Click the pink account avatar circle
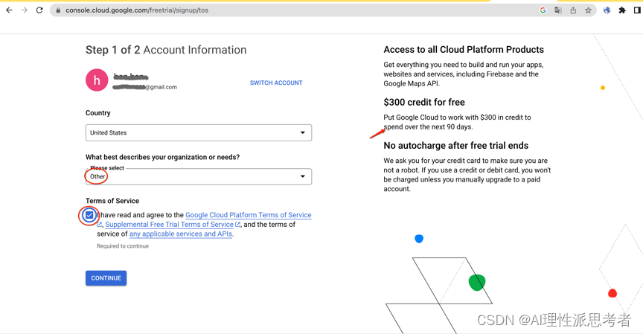Image resolution: width=643 pixels, height=334 pixels. pos(97,80)
